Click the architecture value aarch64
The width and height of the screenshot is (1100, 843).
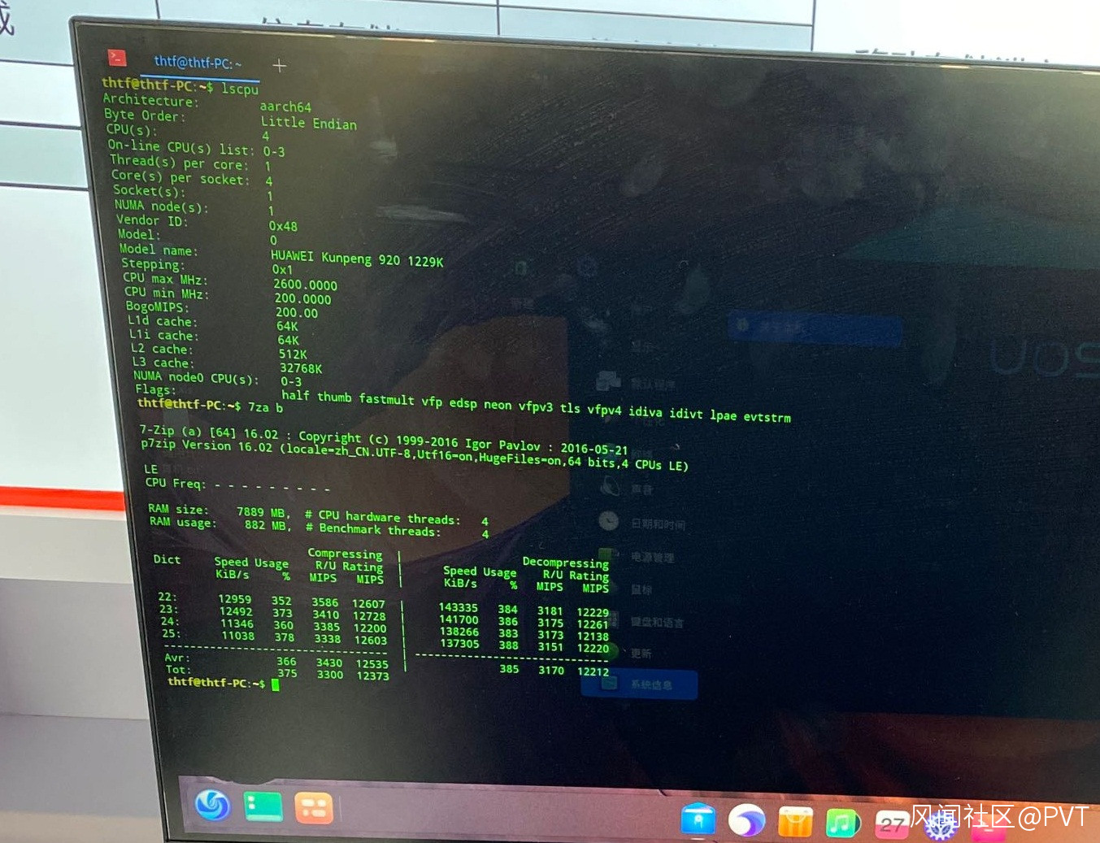pos(285,106)
